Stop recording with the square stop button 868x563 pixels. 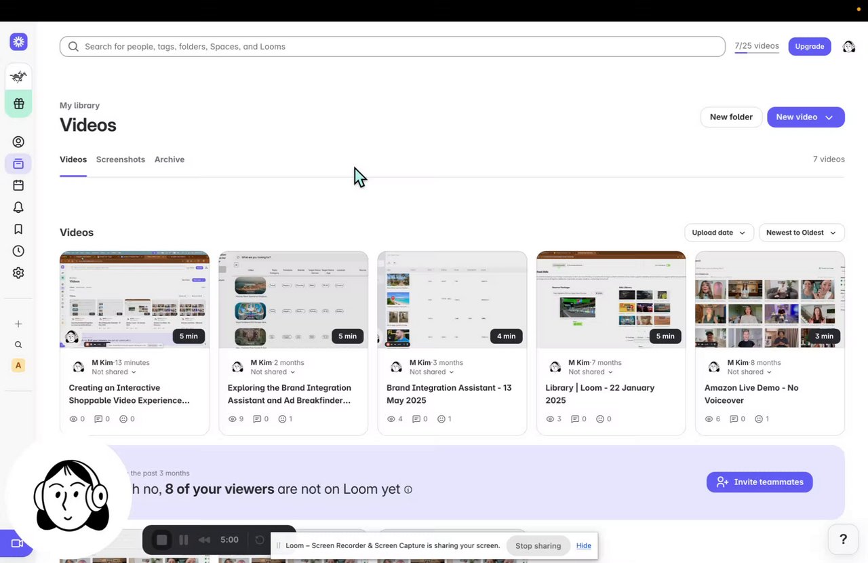[161, 540]
